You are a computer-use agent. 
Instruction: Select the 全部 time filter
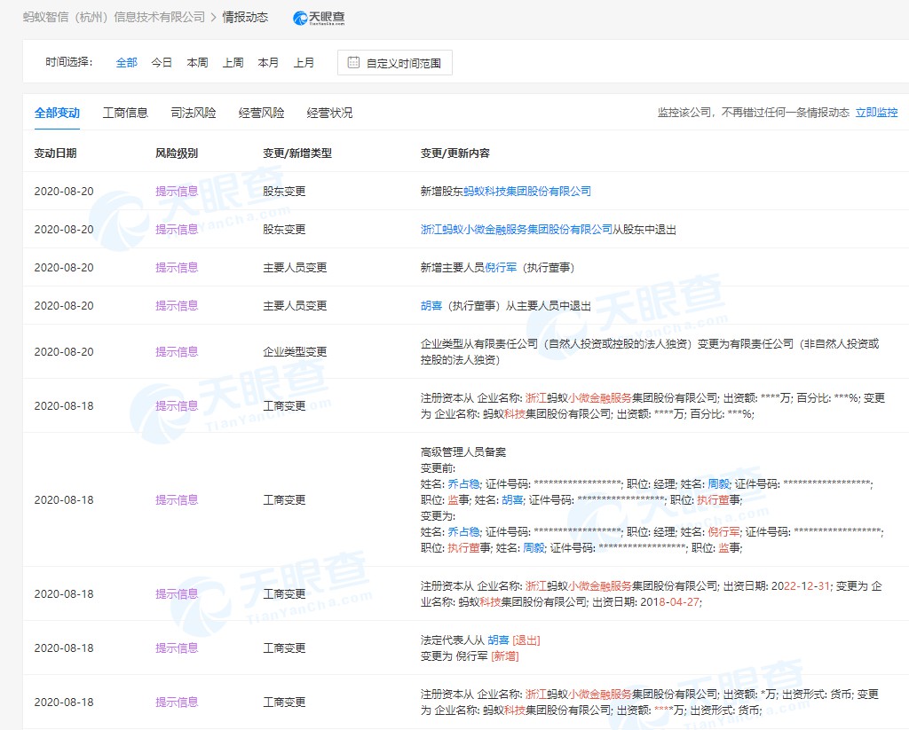(126, 63)
